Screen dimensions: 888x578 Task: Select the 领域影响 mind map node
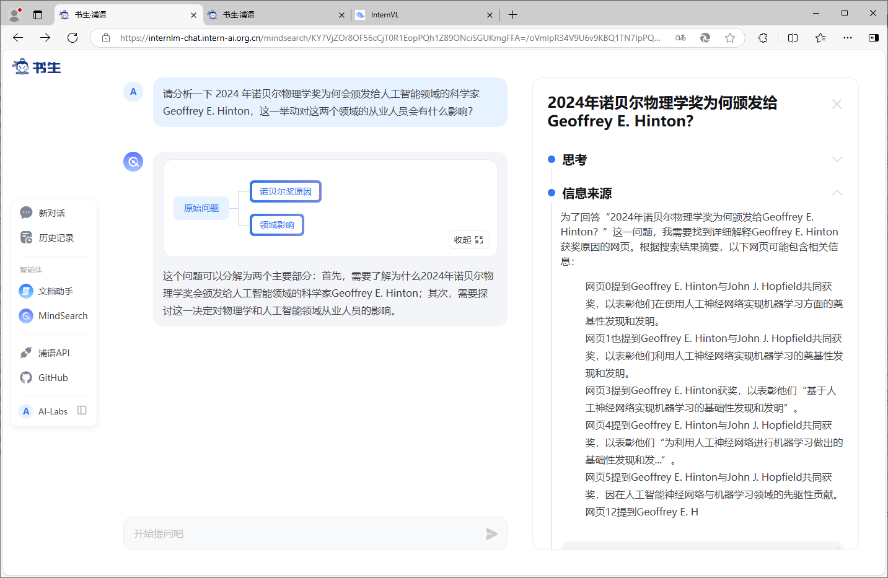coord(277,225)
